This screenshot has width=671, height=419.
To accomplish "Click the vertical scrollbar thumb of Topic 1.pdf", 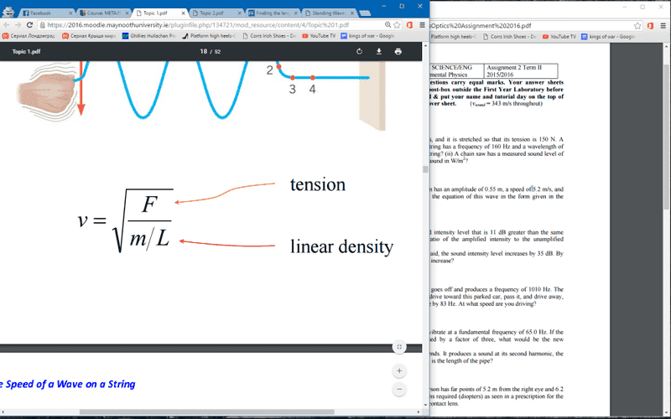I will (425, 169).
